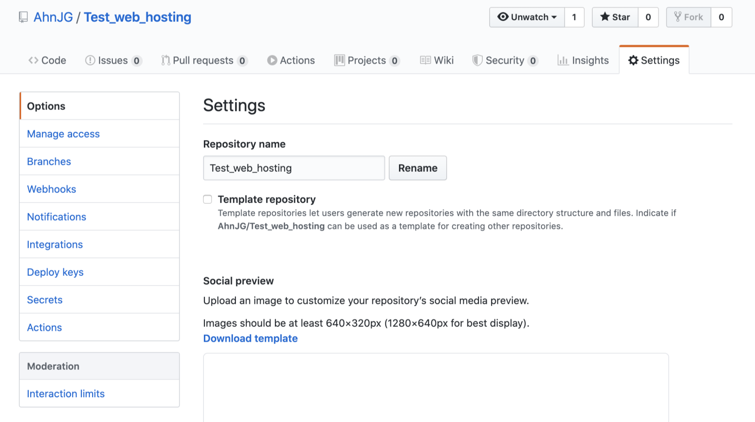Click the Repository name text field

point(294,168)
